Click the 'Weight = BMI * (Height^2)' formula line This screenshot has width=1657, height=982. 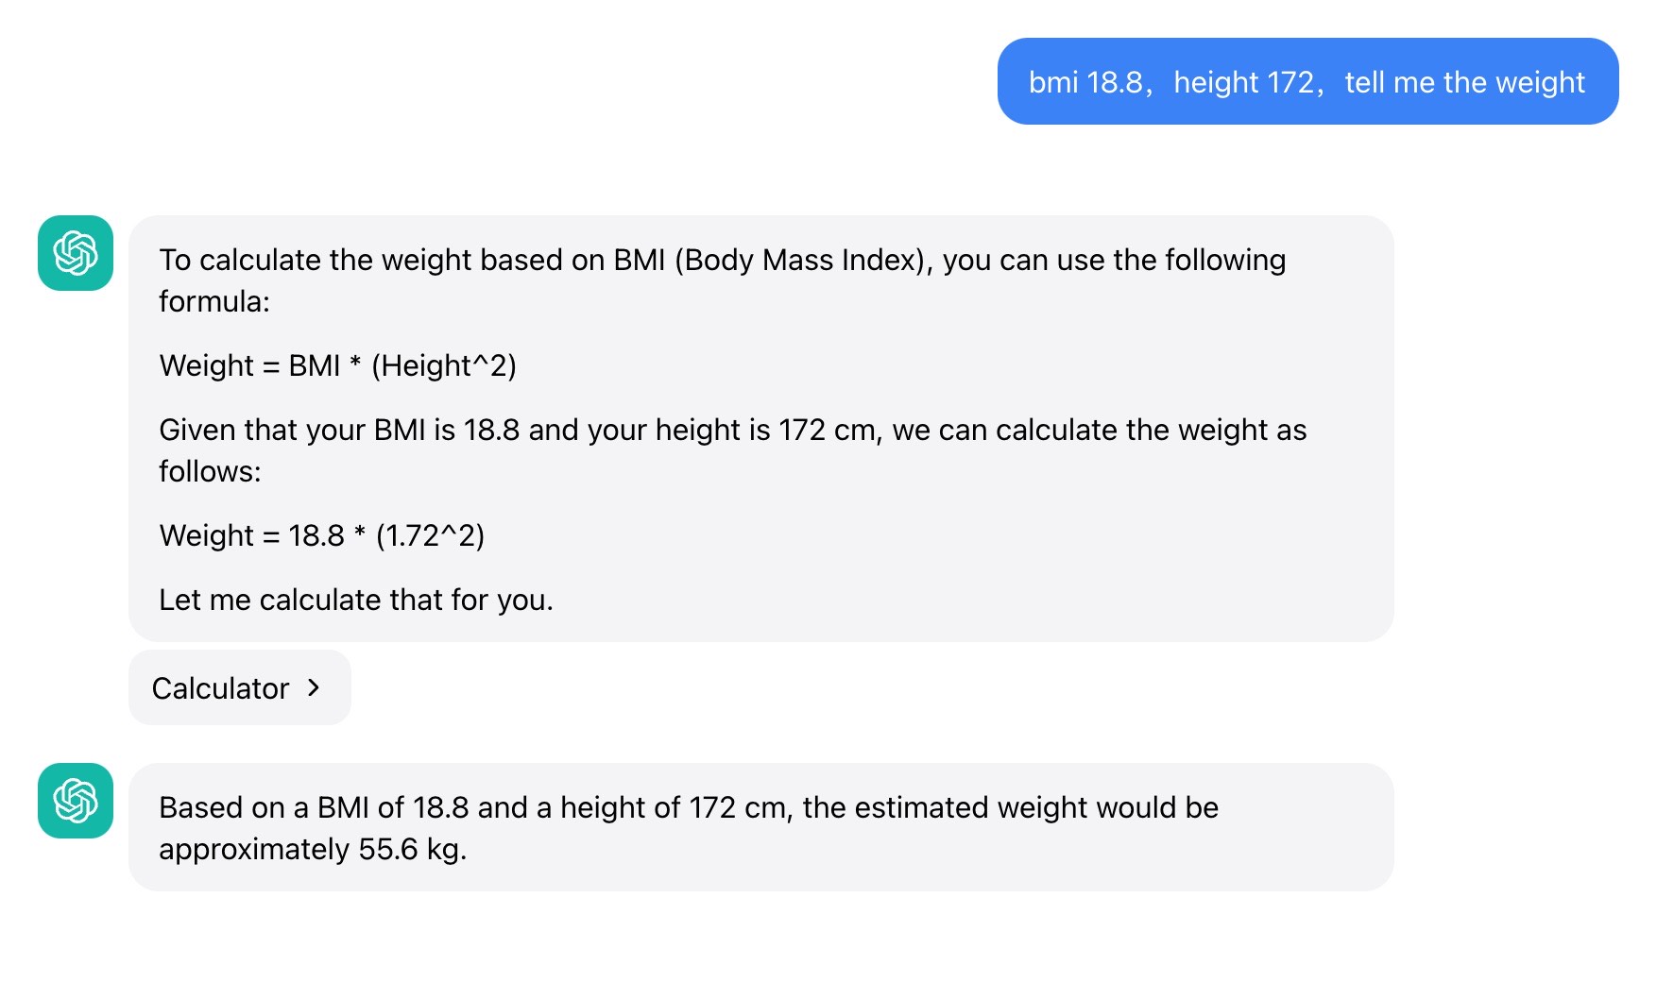pos(338,365)
